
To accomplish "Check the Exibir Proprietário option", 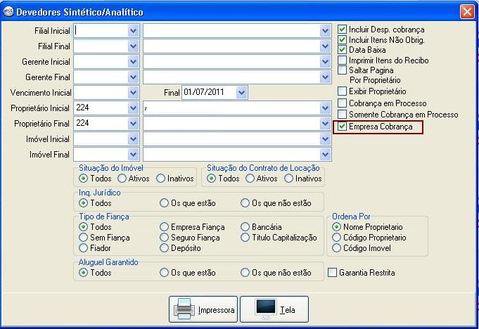I will coord(343,91).
